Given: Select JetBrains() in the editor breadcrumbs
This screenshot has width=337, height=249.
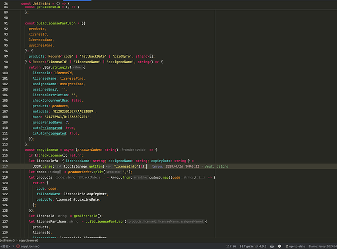Looking at the screenshot, I should pos(7,241).
